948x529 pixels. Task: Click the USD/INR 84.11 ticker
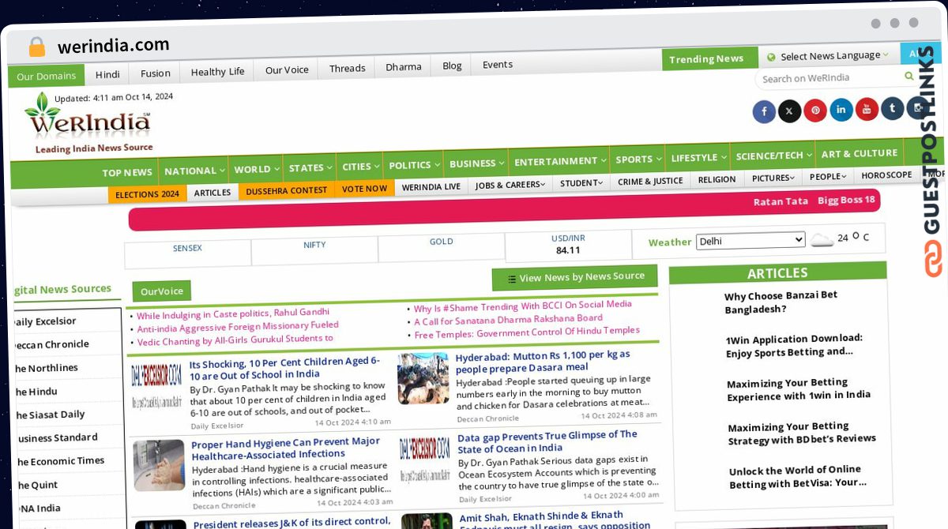click(568, 245)
